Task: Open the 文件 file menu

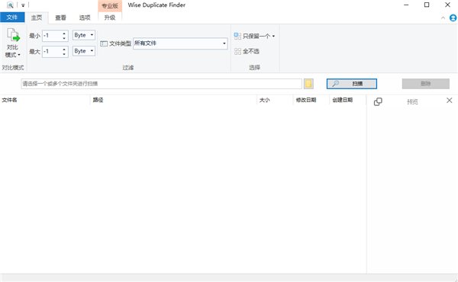Action: tap(12, 18)
